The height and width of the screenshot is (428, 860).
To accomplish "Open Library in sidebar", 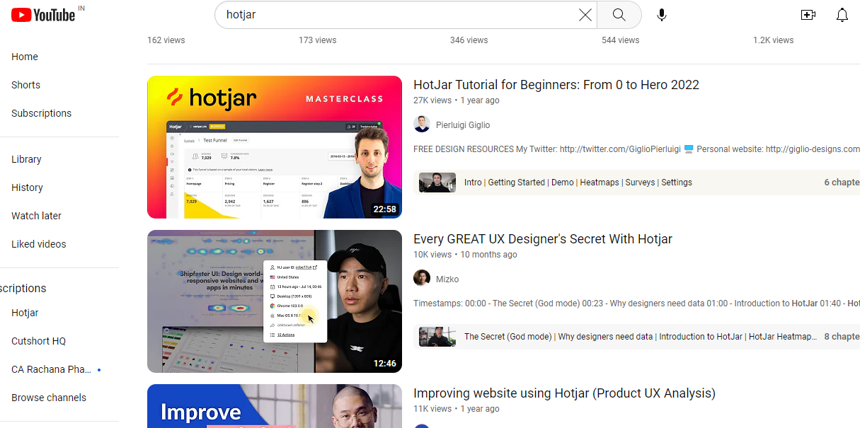I will [x=26, y=159].
